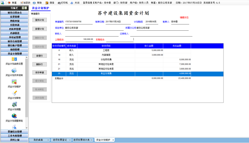This screenshot has height=143, width=249.
Task: Expand 财务日常办公 navigation group
Action: pos(15,13)
